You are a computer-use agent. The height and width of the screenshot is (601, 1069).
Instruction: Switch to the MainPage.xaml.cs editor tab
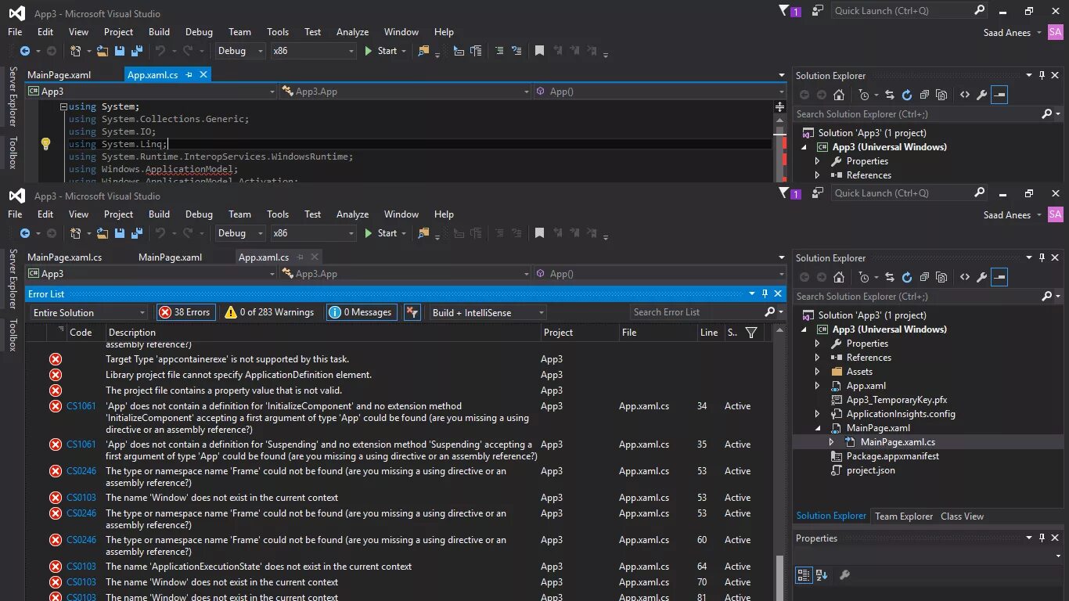coord(64,257)
